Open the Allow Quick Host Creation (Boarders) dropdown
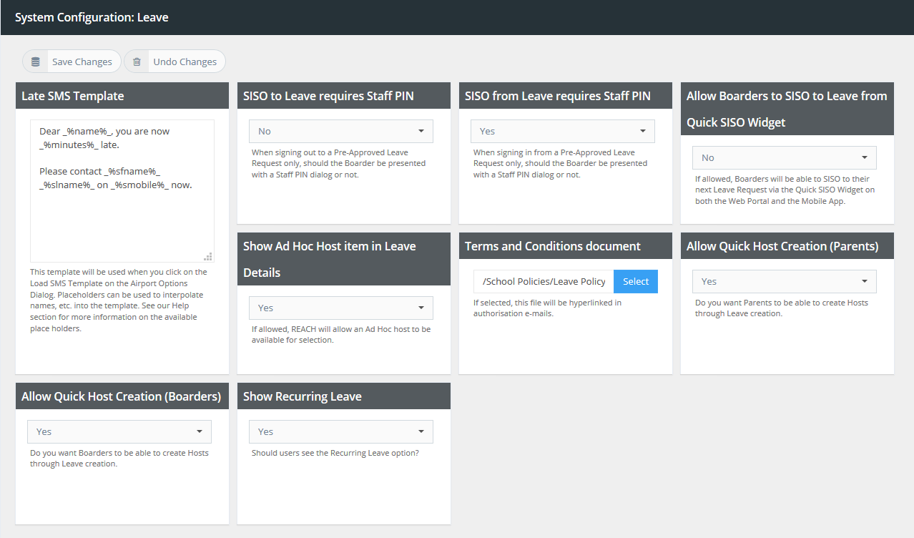Screen dimensions: 914x538 pos(119,431)
